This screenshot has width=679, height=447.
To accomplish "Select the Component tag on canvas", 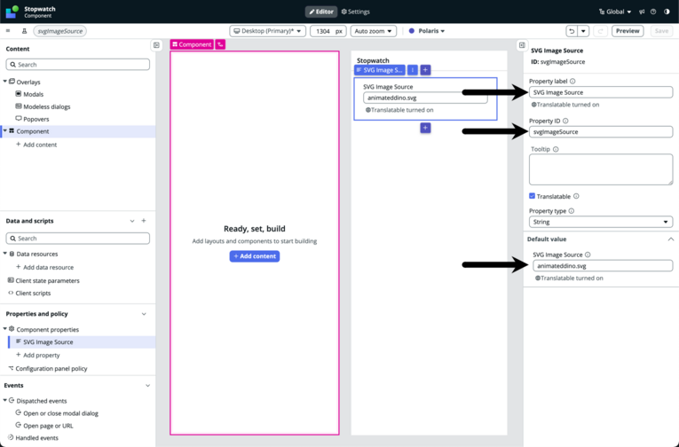I will (x=192, y=44).
